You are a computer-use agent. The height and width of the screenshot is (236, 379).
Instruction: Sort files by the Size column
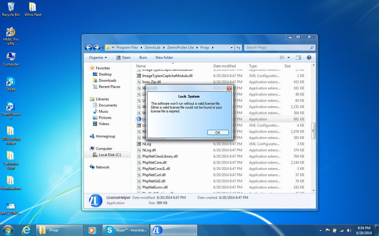click(x=294, y=66)
